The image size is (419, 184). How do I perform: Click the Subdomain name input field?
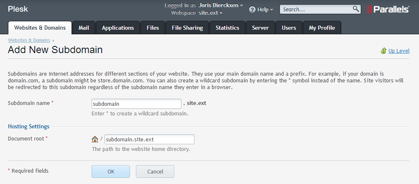point(136,104)
